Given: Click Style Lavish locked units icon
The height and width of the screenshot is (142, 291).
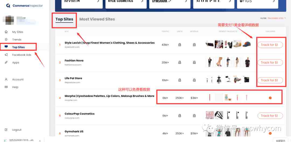Looking at the screenshot, I should point(179,45).
